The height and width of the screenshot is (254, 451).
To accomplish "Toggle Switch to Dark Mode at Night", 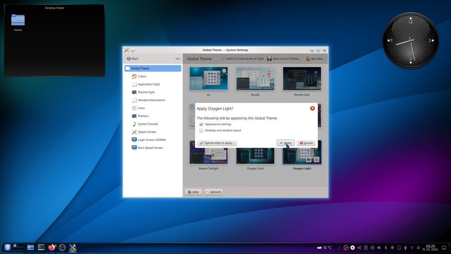I will point(241,59).
